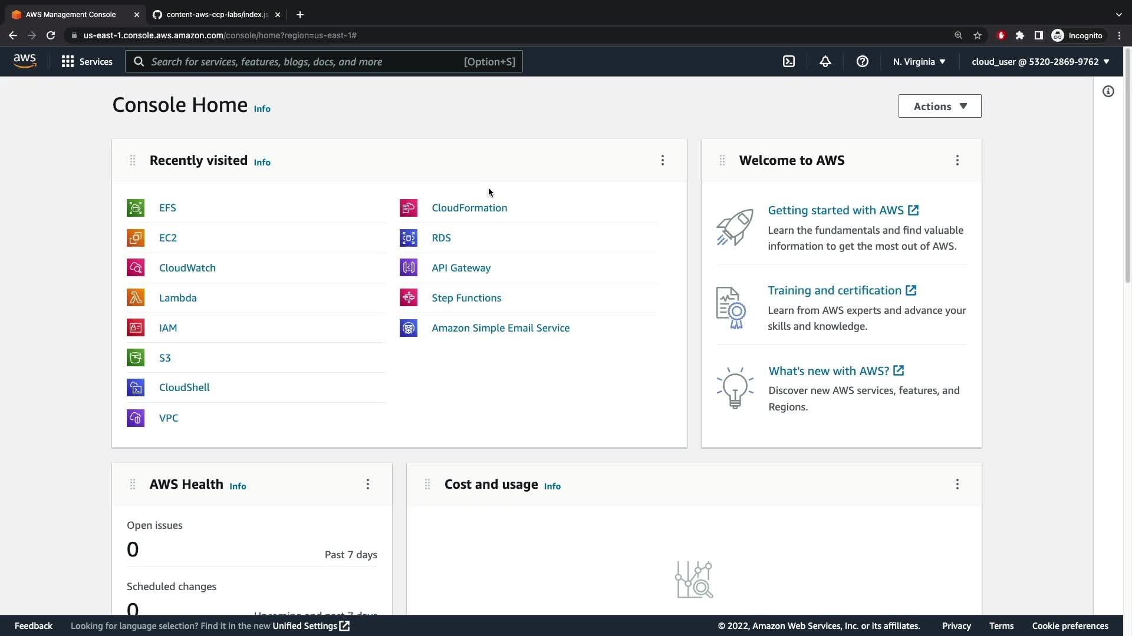Open the Services grid menu

tap(87, 61)
